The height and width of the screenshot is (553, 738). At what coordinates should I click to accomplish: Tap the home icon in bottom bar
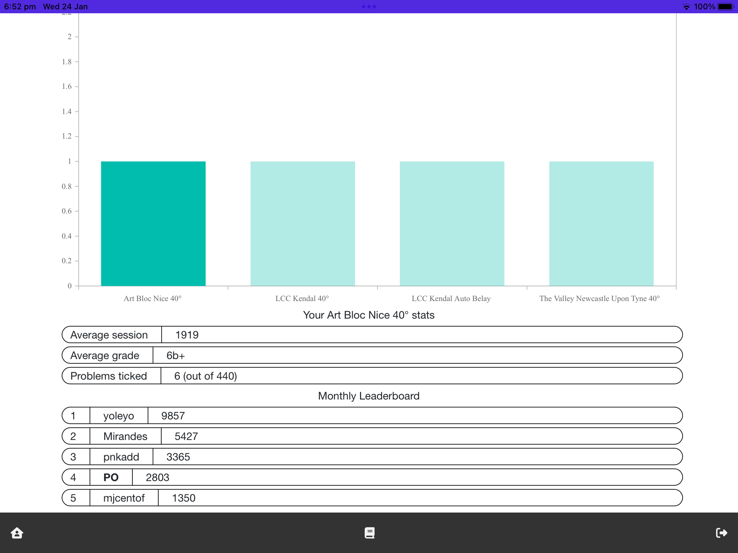(17, 533)
